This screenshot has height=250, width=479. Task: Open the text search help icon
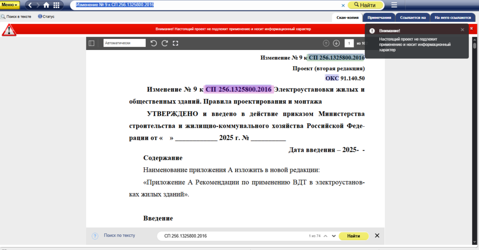(95, 236)
